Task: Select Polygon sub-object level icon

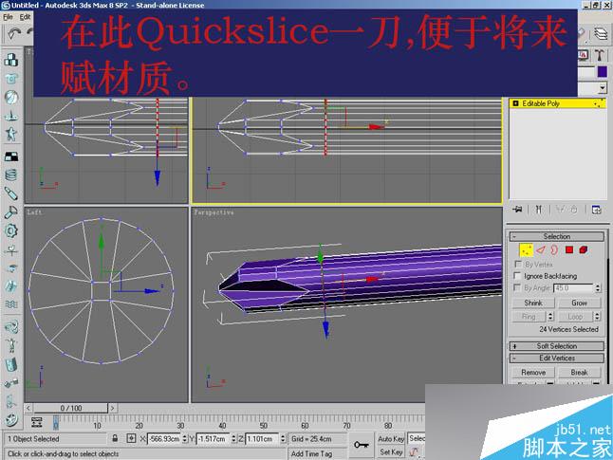Action: 569,249
